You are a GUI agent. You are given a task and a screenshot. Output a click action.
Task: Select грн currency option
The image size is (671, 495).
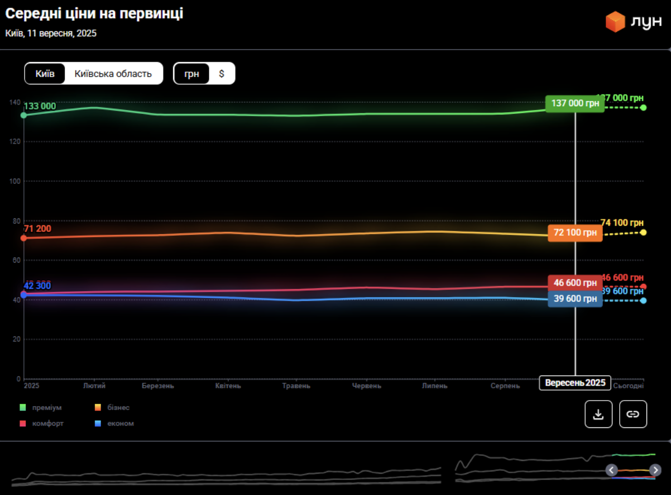point(191,74)
